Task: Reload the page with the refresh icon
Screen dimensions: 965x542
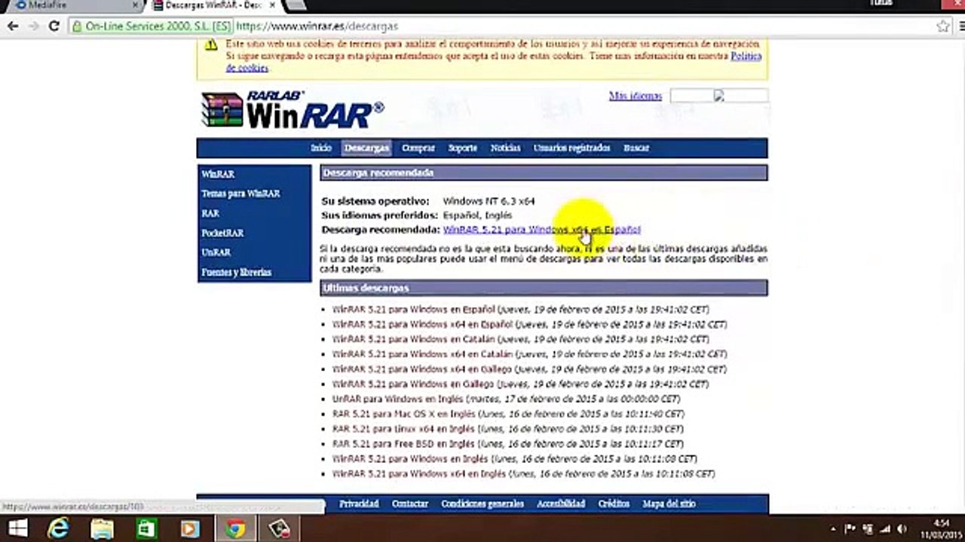Action: point(54,26)
